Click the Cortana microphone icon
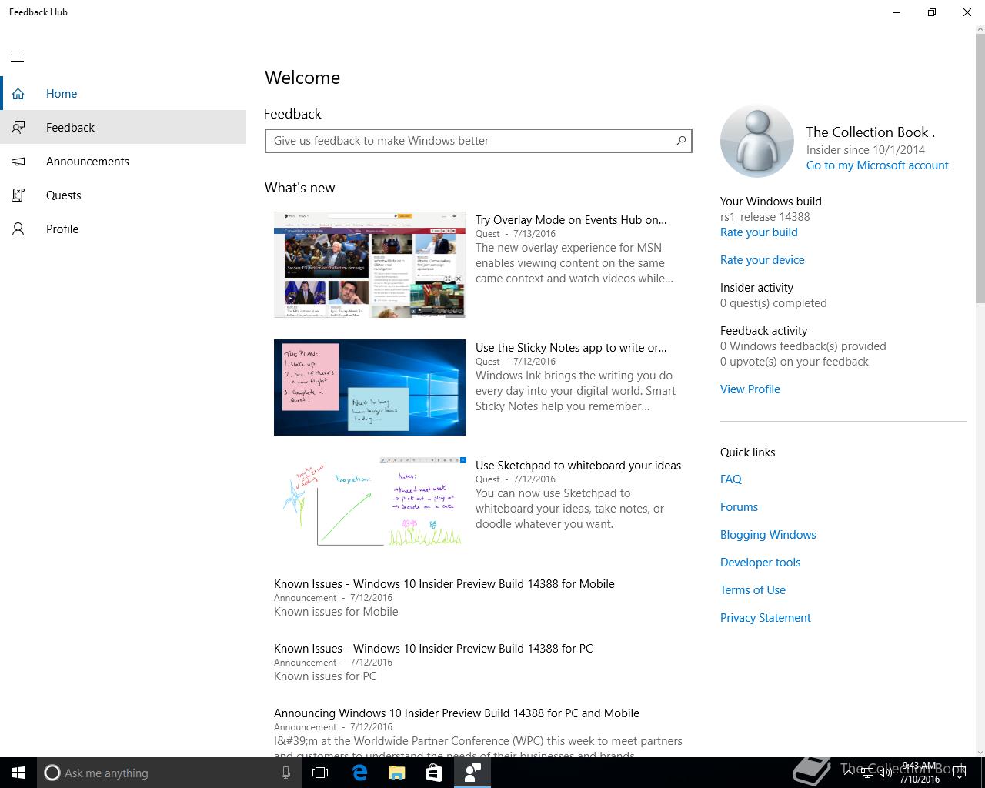This screenshot has width=985, height=788. tap(285, 773)
